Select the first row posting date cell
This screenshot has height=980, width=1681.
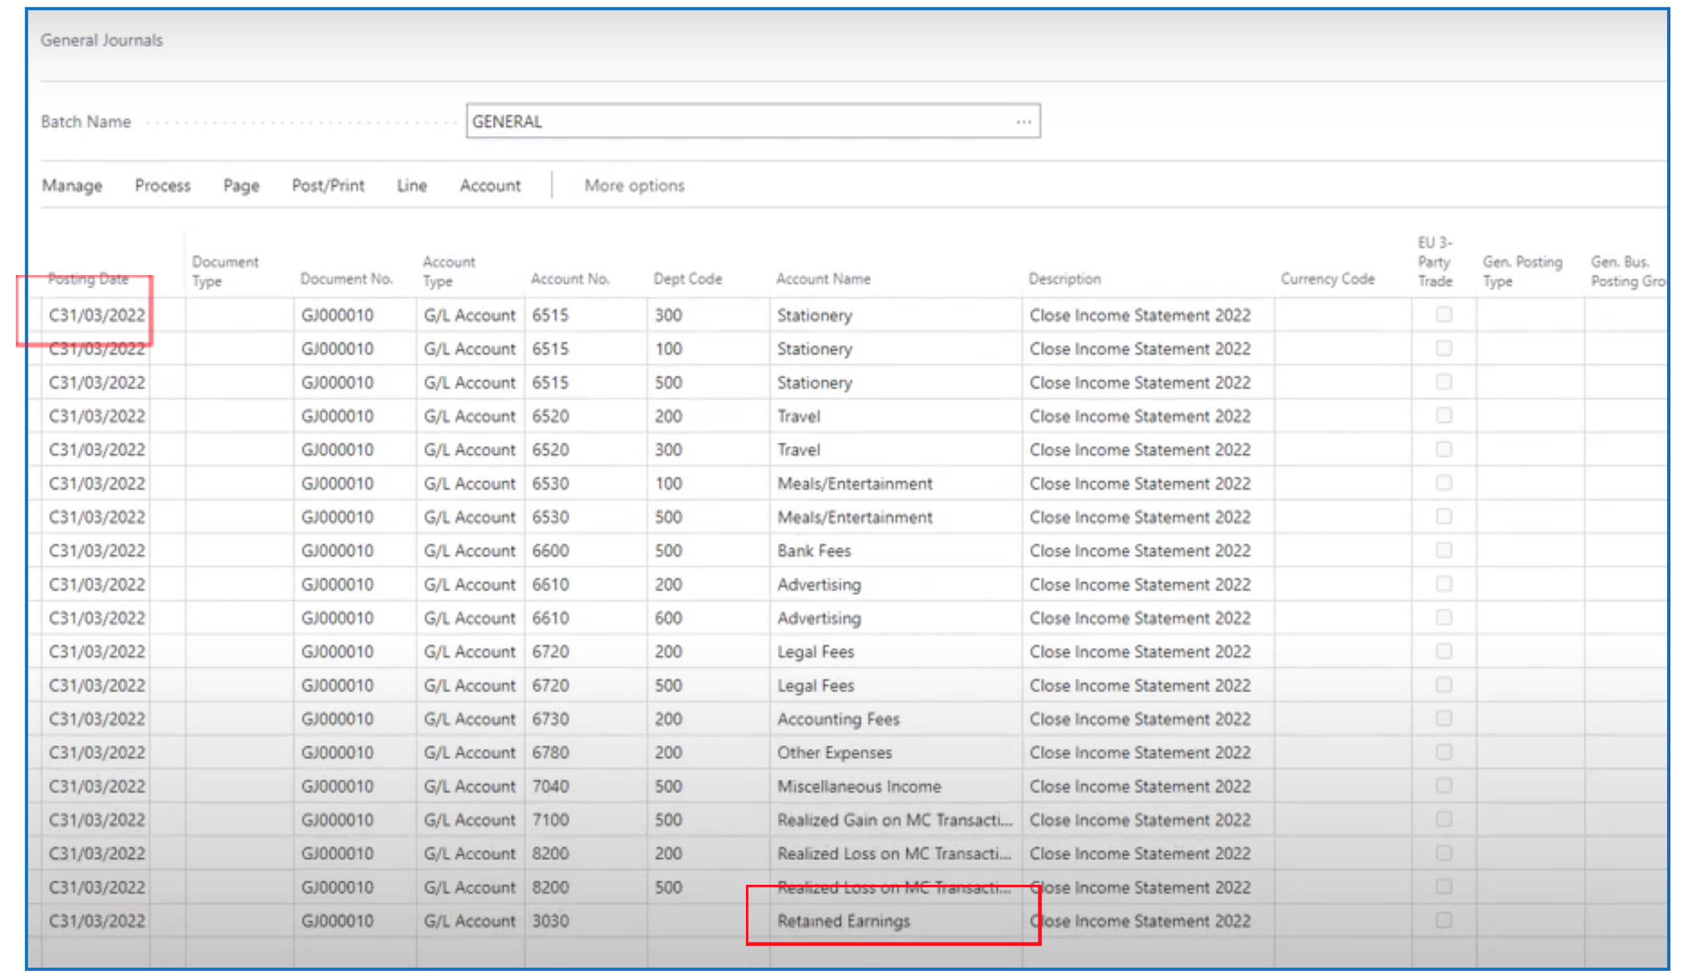coord(97,315)
